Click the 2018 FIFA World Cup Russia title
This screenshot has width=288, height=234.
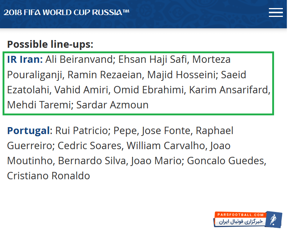pos(66,12)
